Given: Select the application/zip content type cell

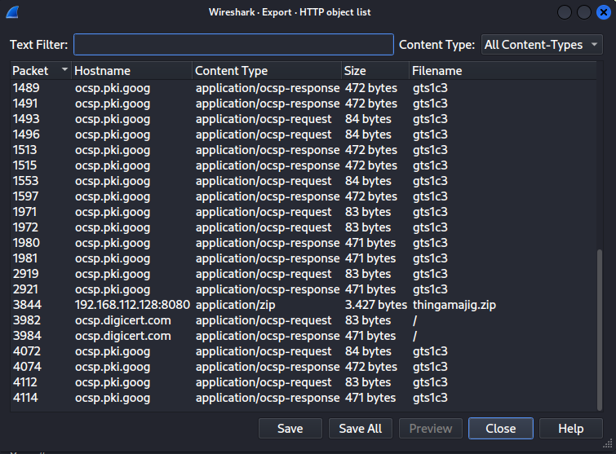Looking at the screenshot, I should click(235, 305).
